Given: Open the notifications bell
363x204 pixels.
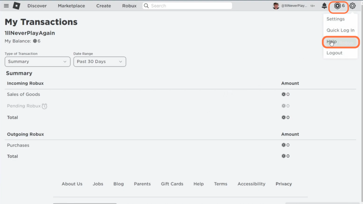Looking at the screenshot, I should [x=324, y=6].
